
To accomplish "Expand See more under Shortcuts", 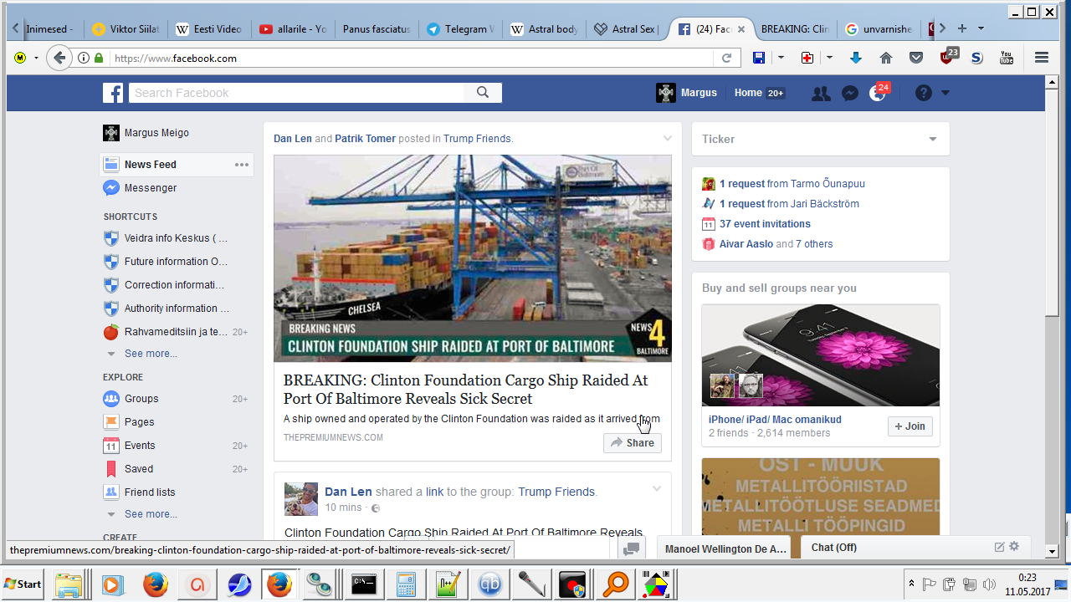I will (x=151, y=354).
